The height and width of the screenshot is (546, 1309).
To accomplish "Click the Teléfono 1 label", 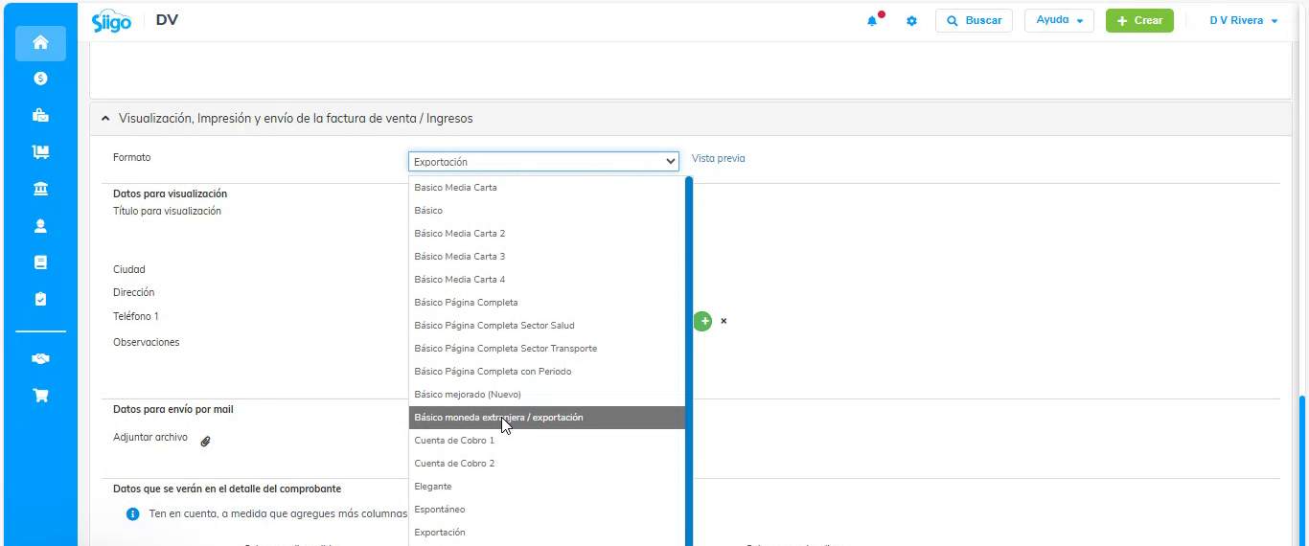I will (x=136, y=316).
